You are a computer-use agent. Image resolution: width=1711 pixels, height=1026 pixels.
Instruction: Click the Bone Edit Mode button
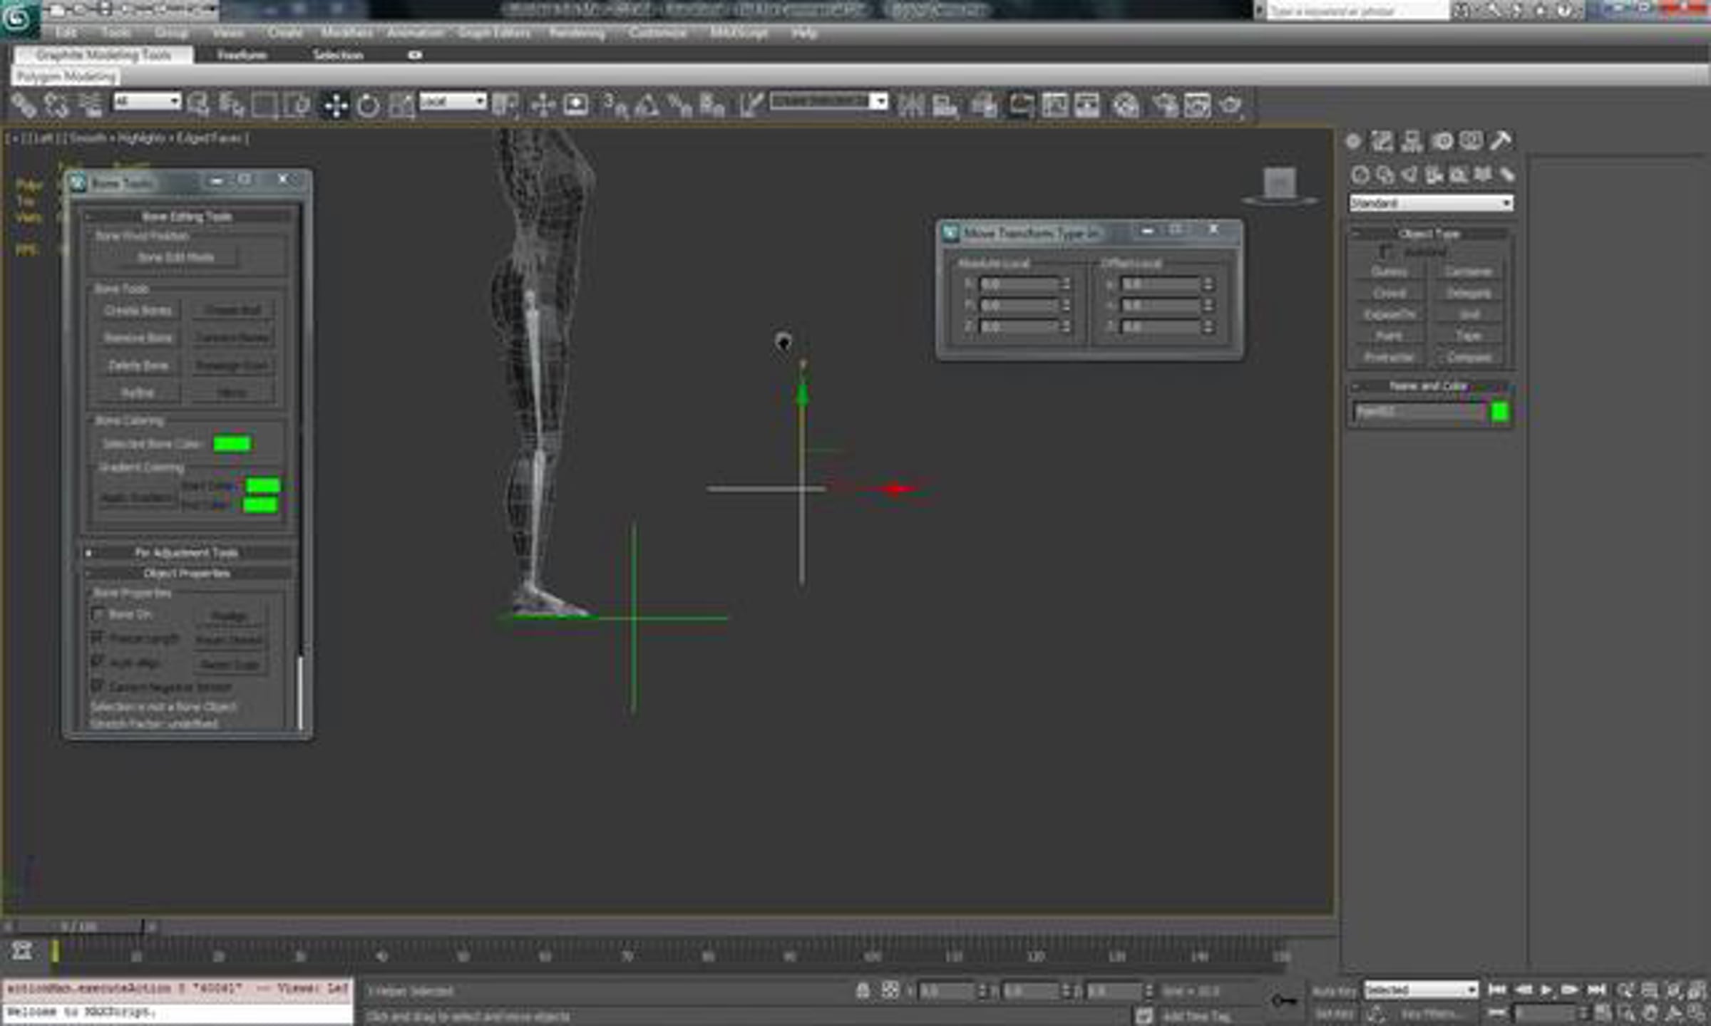point(176,257)
